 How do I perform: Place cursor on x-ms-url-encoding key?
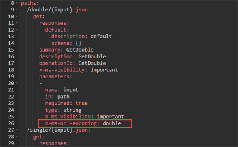[x=71, y=123]
